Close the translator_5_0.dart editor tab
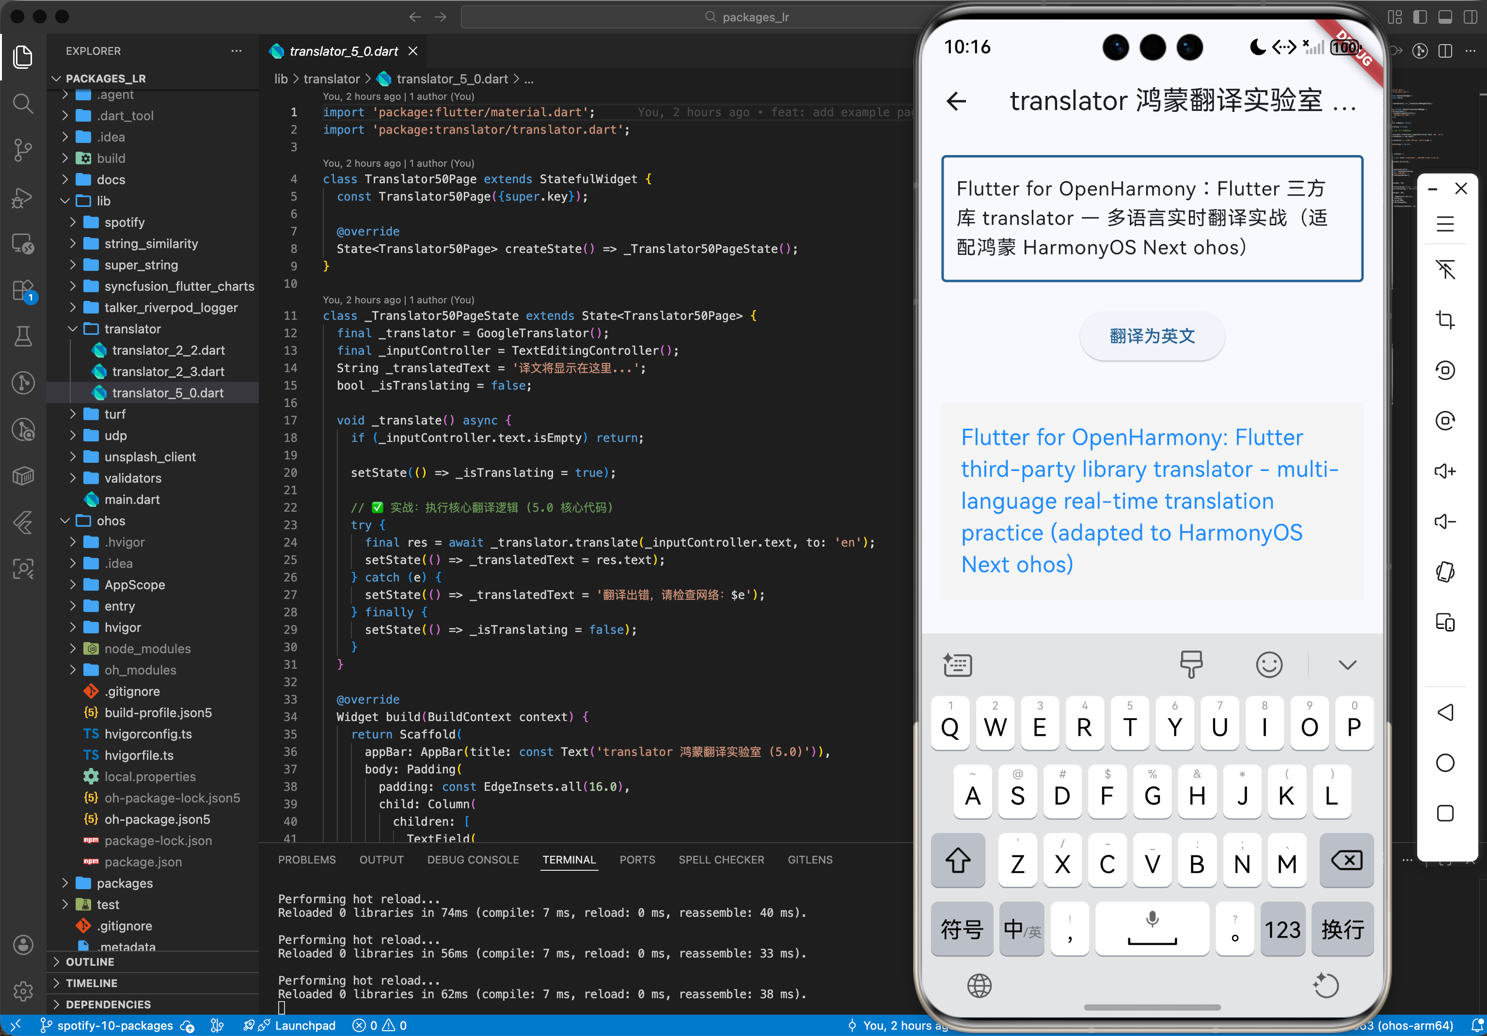 point(413,51)
